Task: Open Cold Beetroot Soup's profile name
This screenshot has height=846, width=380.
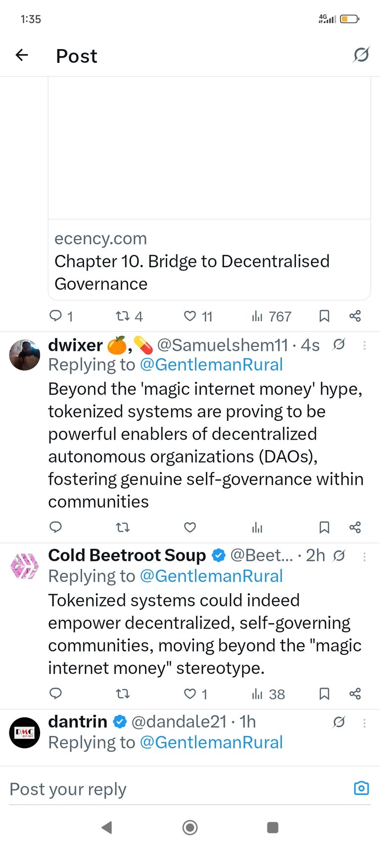Action: pos(127,555)
